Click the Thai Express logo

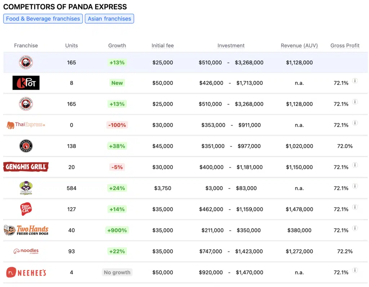pyautogui.click(x=26, y=125)
